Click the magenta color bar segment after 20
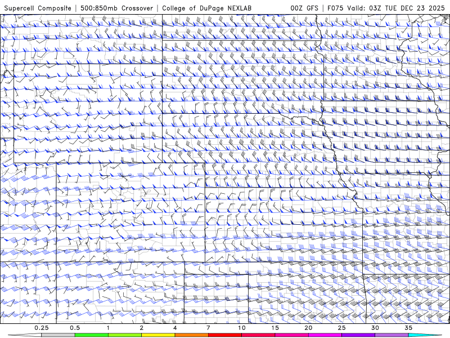This screenshot has height=338, width=450. (x=325, y=335)
